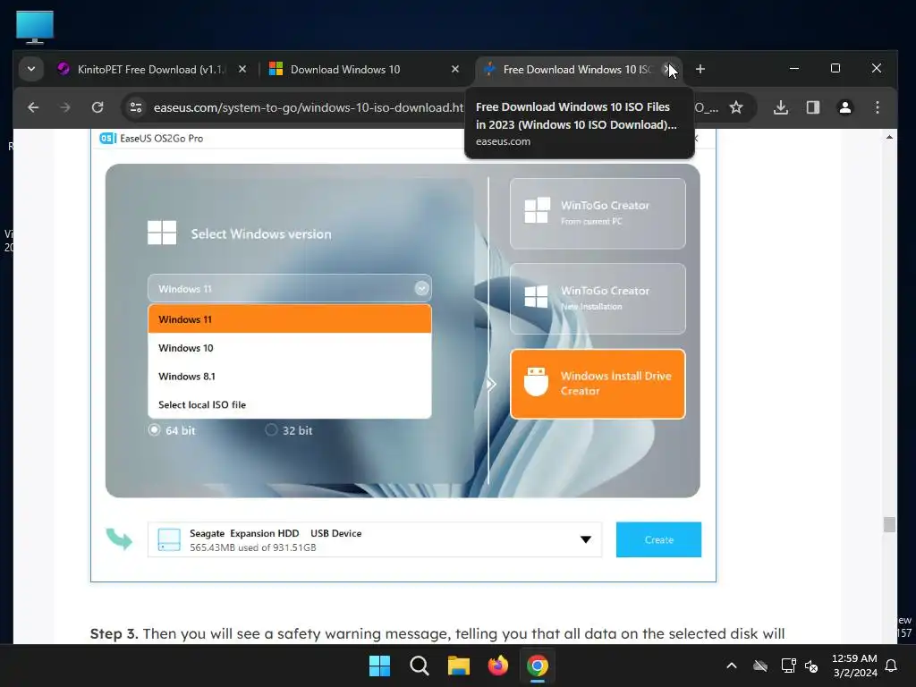Screen dimensions: 916x687
Task: Click the Step 3 instruction text
Action: click(437, 633)
